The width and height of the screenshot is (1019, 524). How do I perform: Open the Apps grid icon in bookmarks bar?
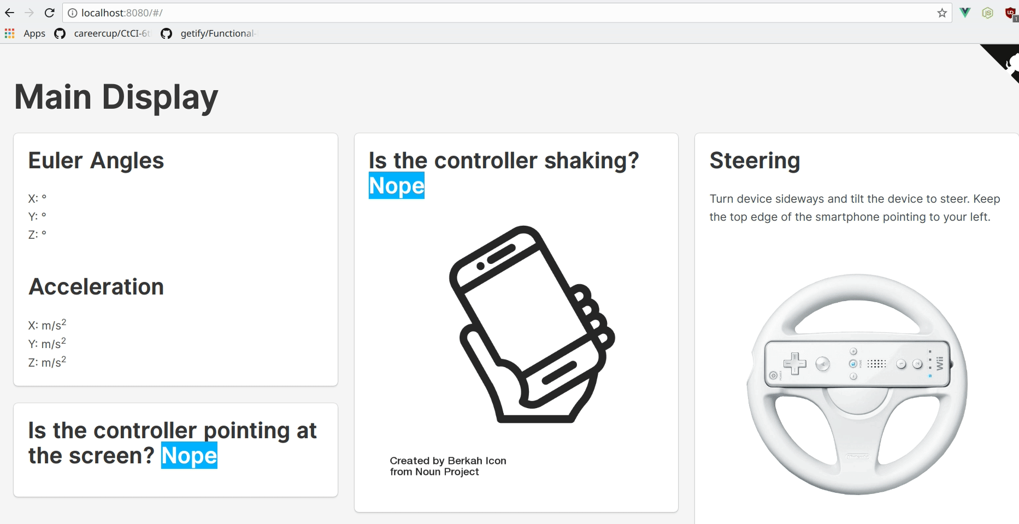pyautogui.click(x=10, y=33)
